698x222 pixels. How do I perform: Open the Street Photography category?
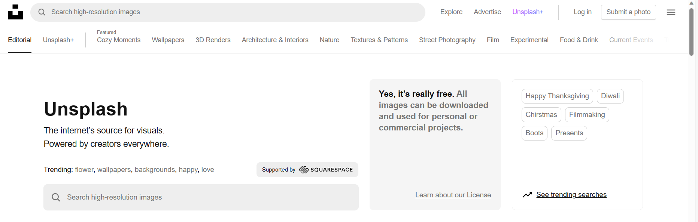[447, 40]
